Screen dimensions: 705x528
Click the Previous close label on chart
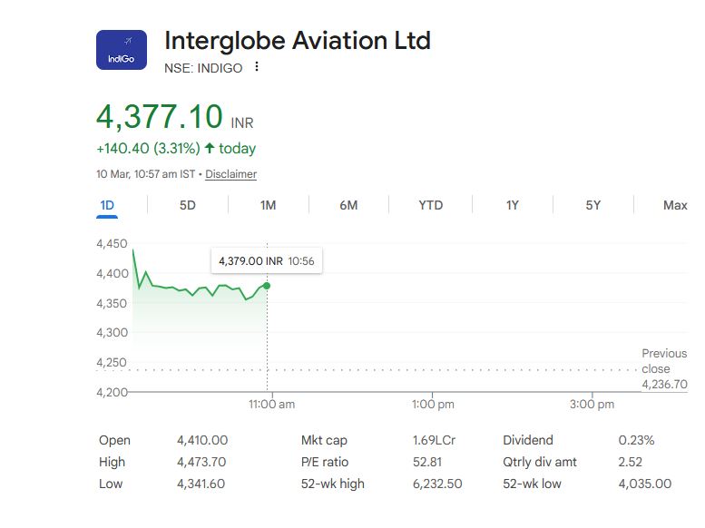coord(663,361)
